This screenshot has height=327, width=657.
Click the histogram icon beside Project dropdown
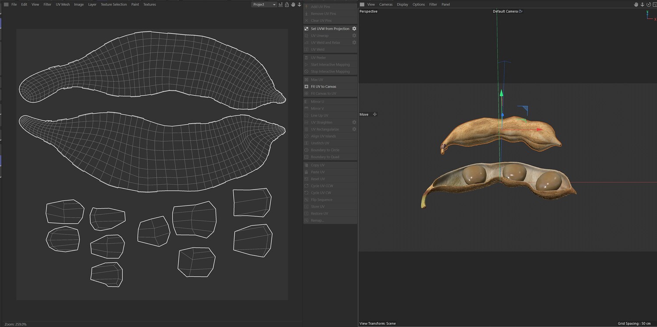point(281,4)
